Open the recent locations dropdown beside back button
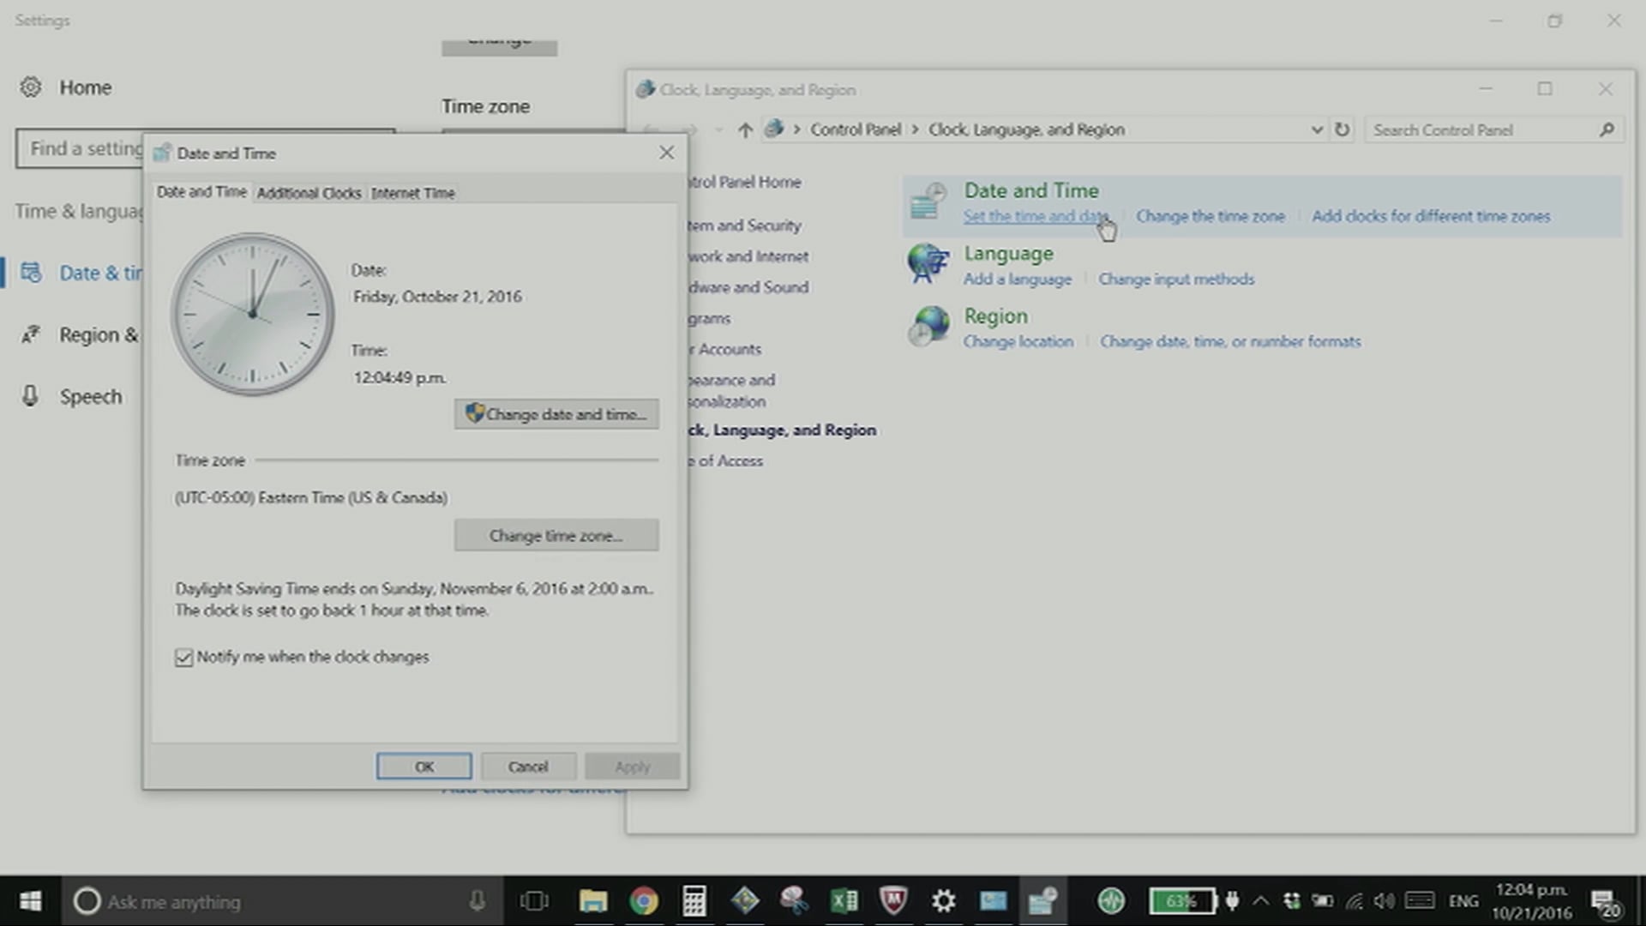Viewport: 1646px width, 926px height. coord(718,129)
